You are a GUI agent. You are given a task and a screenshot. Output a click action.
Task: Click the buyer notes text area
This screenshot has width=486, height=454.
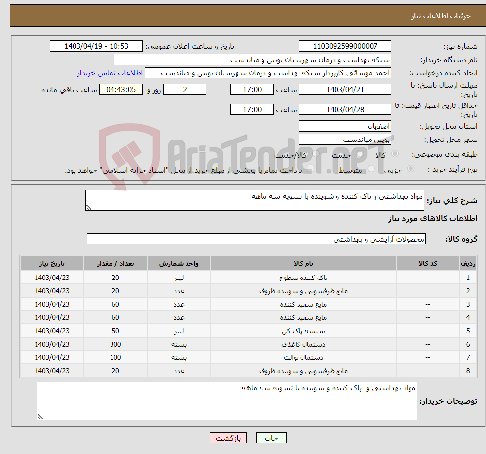pyautogui.click(x=227, y=401)
